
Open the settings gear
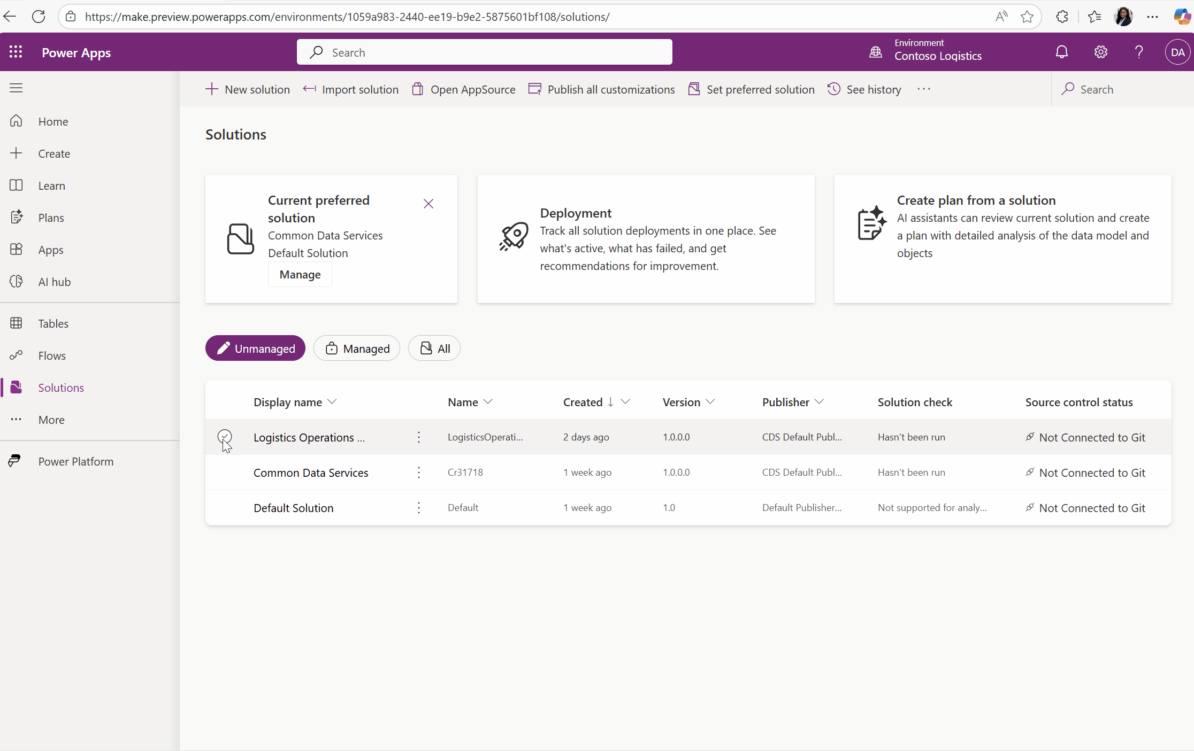(x=1100, y=52)
